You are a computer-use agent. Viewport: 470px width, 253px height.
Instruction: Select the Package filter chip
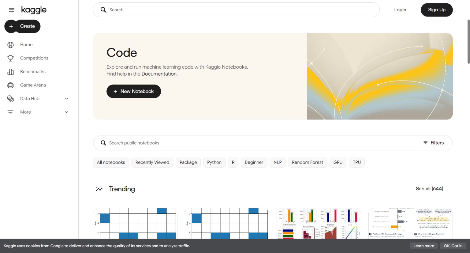tap(188, 162)
